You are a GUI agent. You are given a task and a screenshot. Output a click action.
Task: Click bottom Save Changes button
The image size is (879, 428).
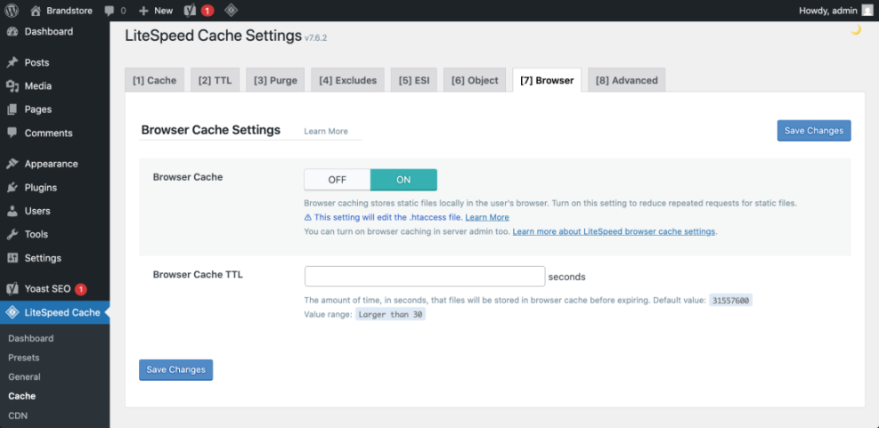(176, 370)
